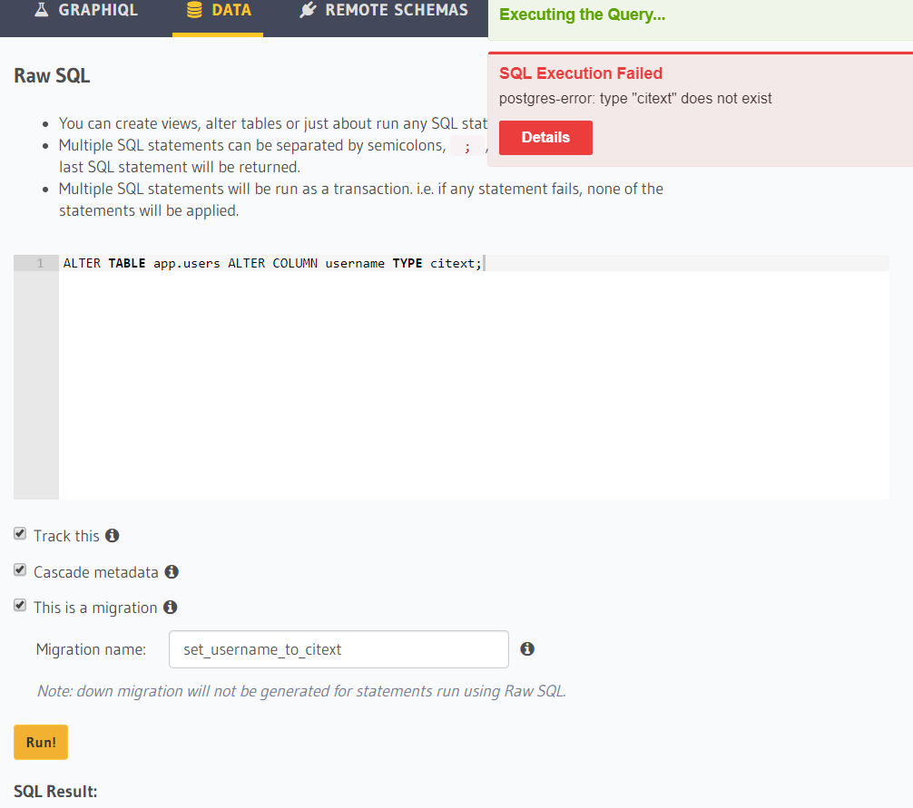Open the REMOTE SCHEMAS tab
913x808 pixels.
pos(381,11)
